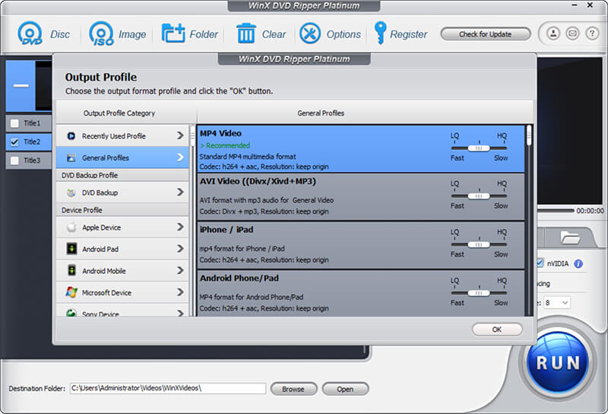This screenshot has width=608, height=414.
Task: Open the help question mark icon
Action: 592,33
